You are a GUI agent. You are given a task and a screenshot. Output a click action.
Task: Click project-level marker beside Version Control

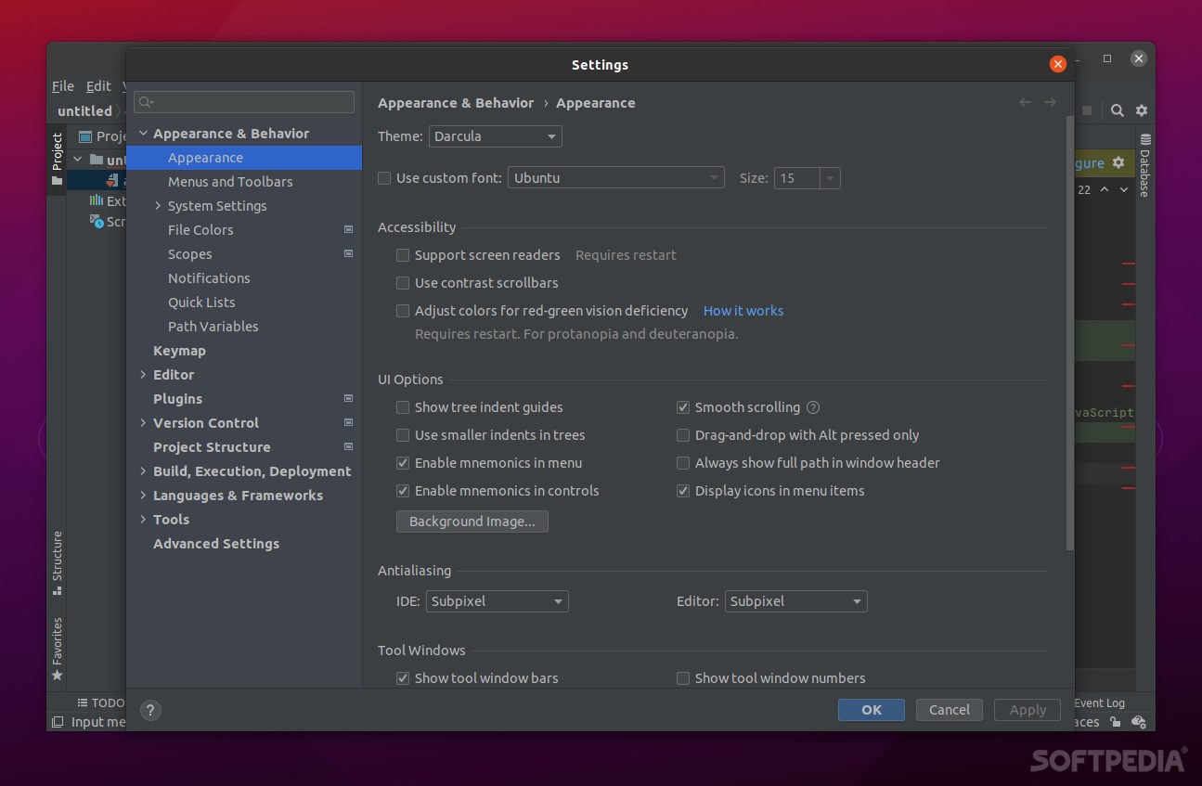tap(349, 422)
